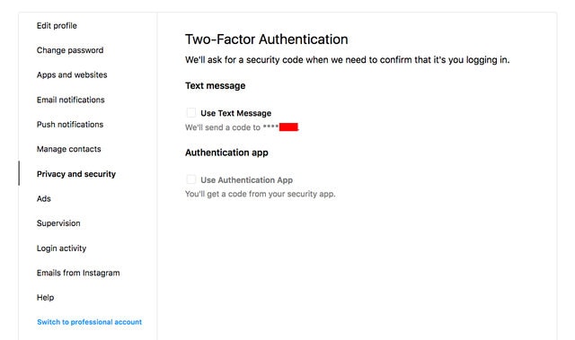Go to Change password section

pos(70,50)
